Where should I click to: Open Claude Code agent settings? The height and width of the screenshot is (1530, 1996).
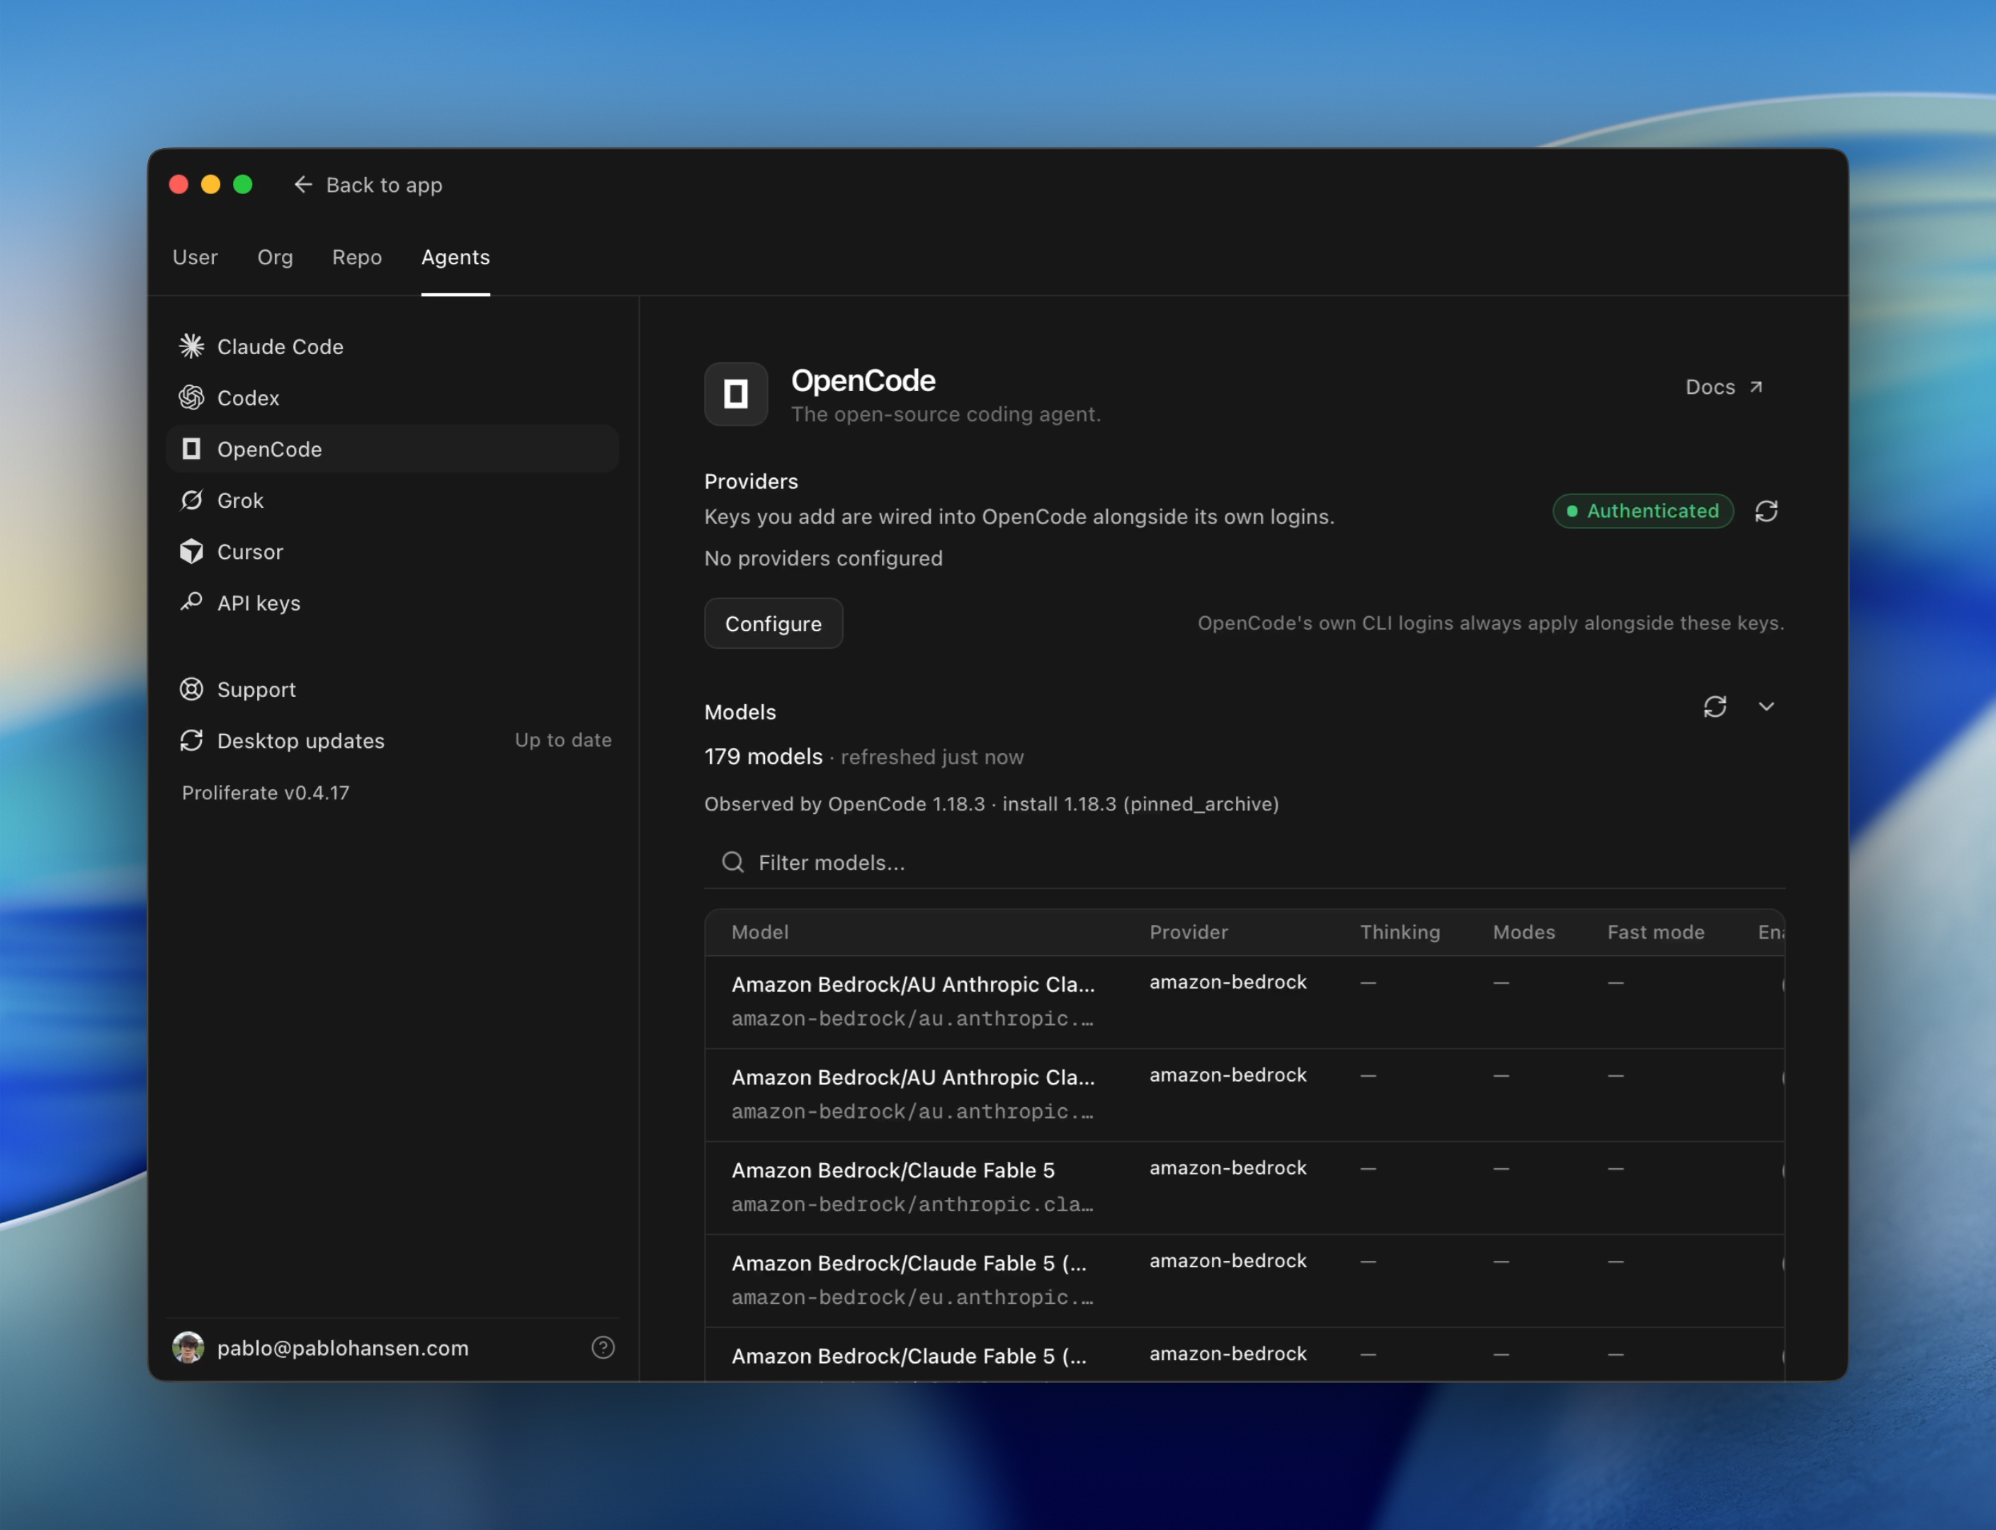[x=392, y=346]
